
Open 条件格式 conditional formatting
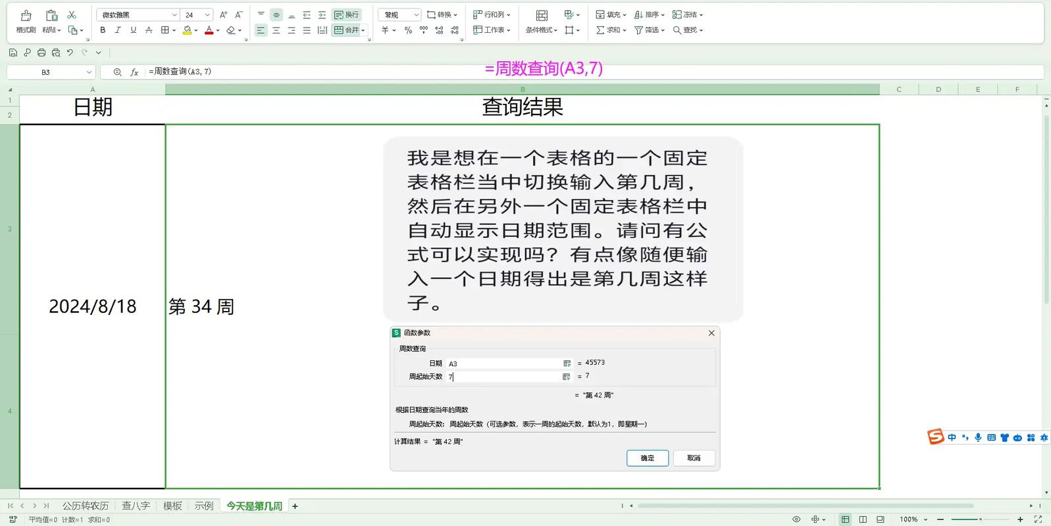[x=542, y=22]
